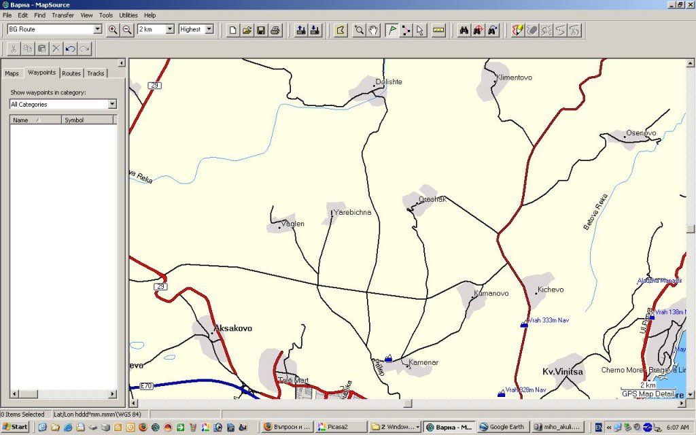696x435 pixels.
Task: Select the Track Draw pencil tool
Action: point(517,30)
